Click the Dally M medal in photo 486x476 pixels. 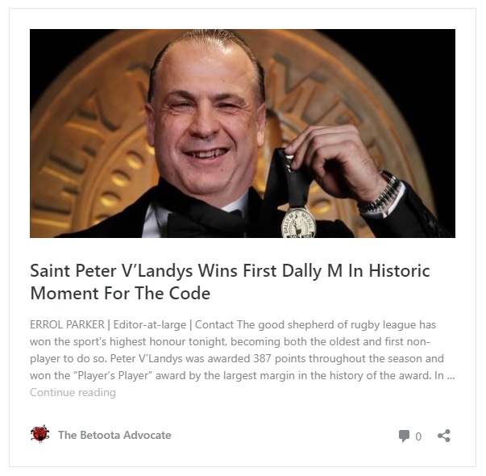298,223
